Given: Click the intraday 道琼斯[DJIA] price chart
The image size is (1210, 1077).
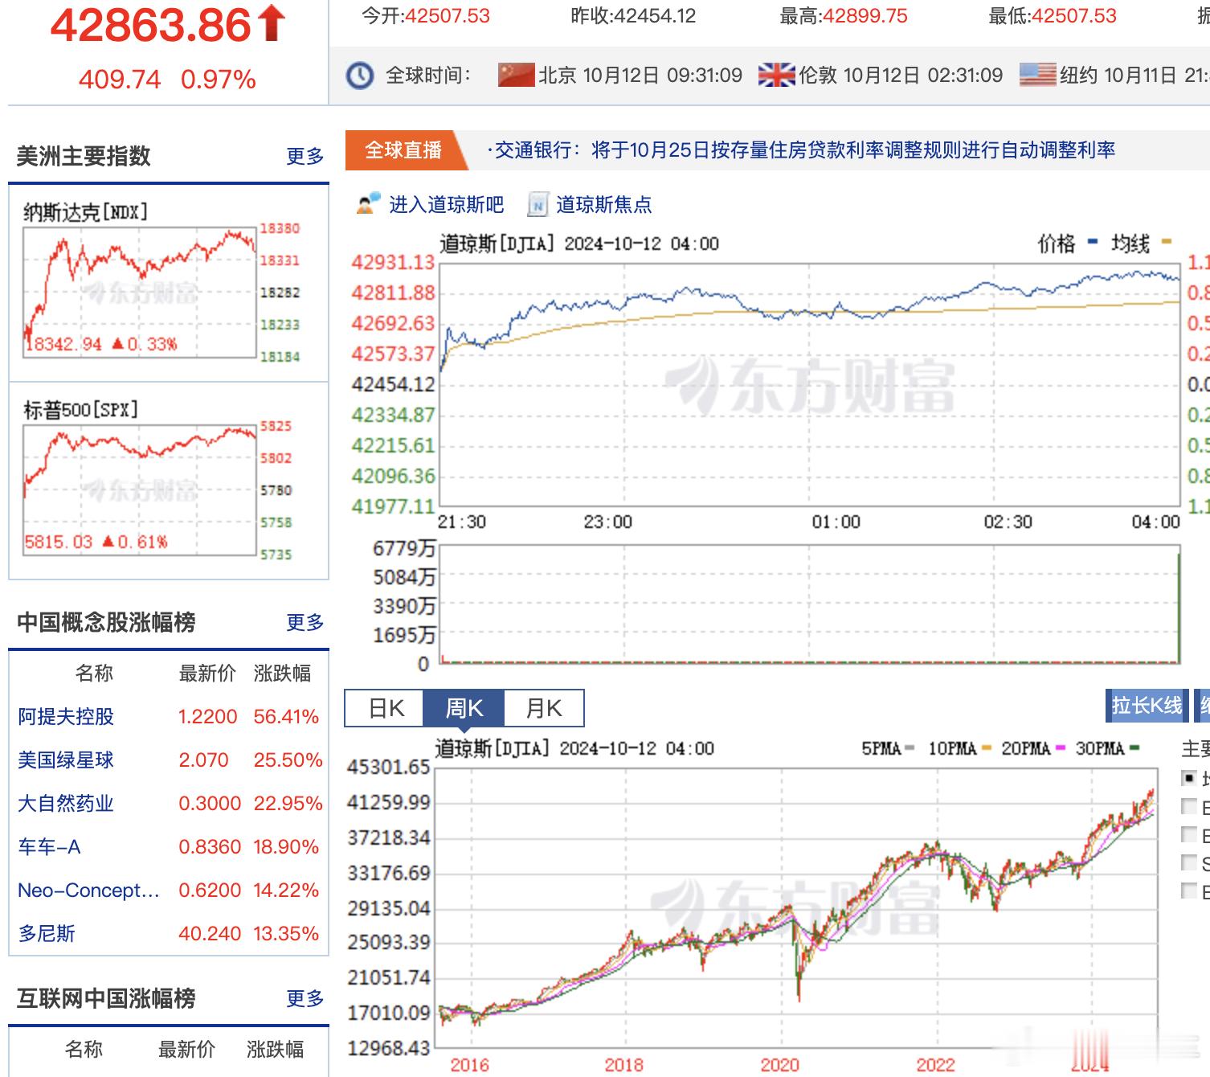Looking at the screenshot, I should (810, 384).
